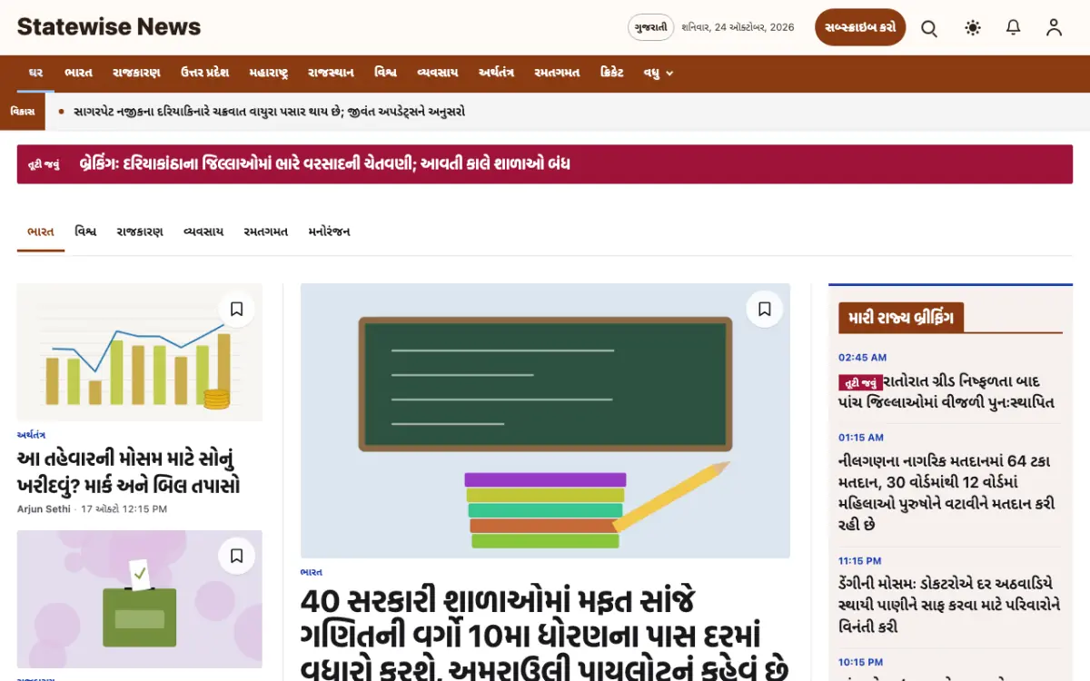This screenshot has height=681, width=1090.
Task: Open user account profile icon
Action: tap(1054, 28)
